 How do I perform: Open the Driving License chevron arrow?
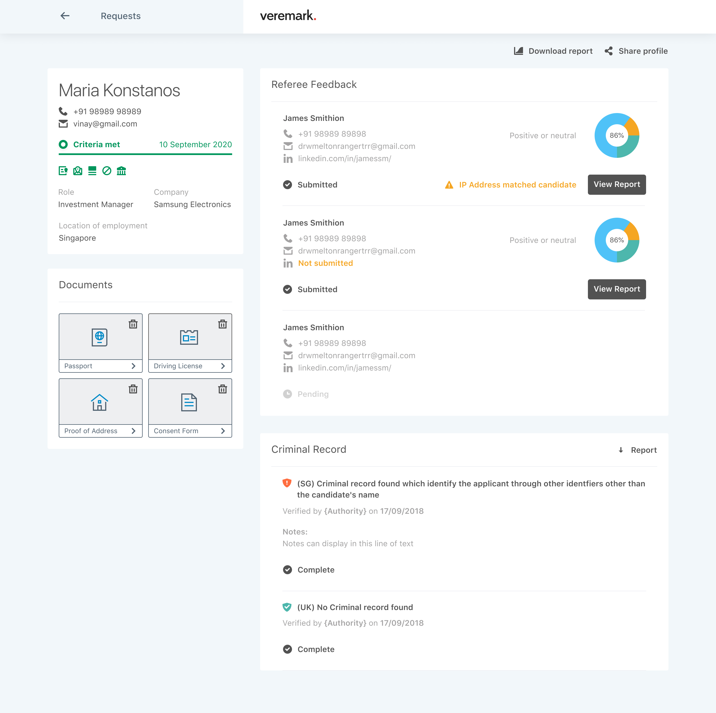[223, 366]
